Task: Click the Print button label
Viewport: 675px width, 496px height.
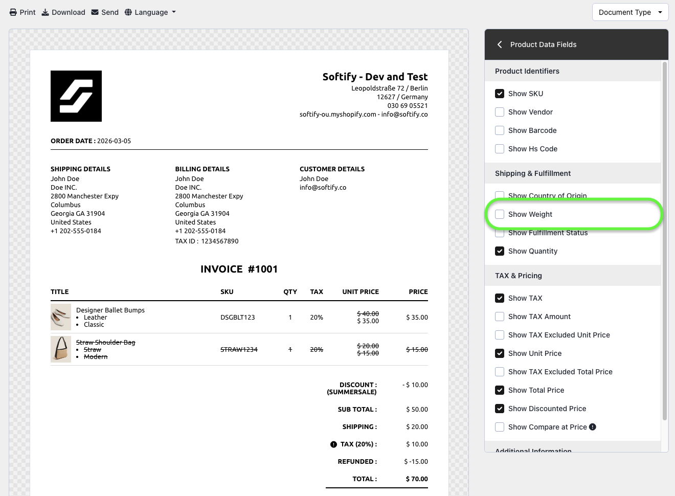Action: tap(28, 12)
